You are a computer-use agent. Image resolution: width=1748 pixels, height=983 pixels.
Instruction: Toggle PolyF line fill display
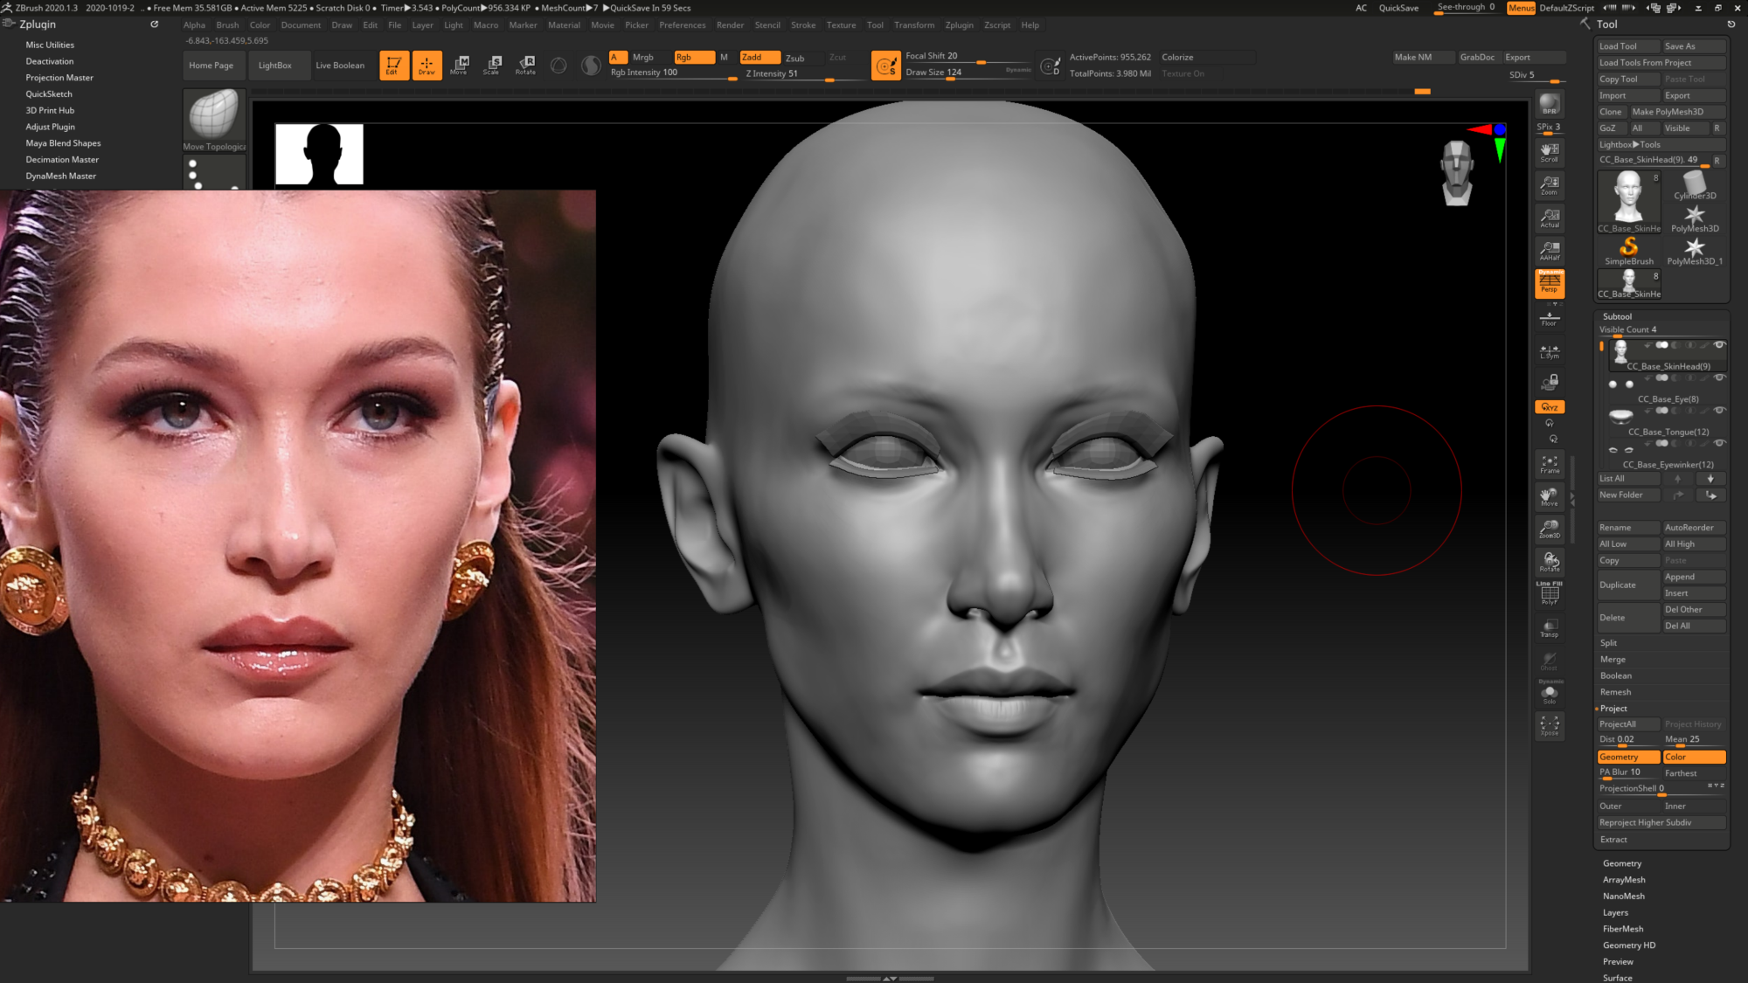[1549, 594]
